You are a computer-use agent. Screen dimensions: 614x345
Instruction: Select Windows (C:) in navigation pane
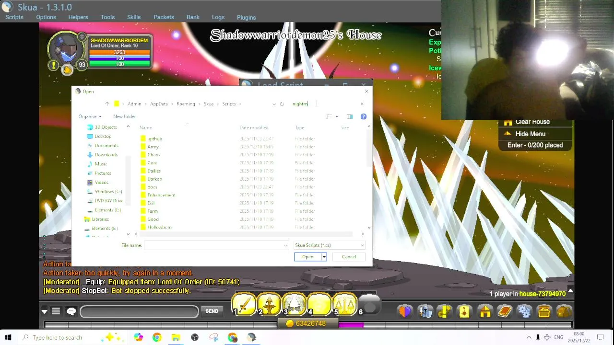108,192
